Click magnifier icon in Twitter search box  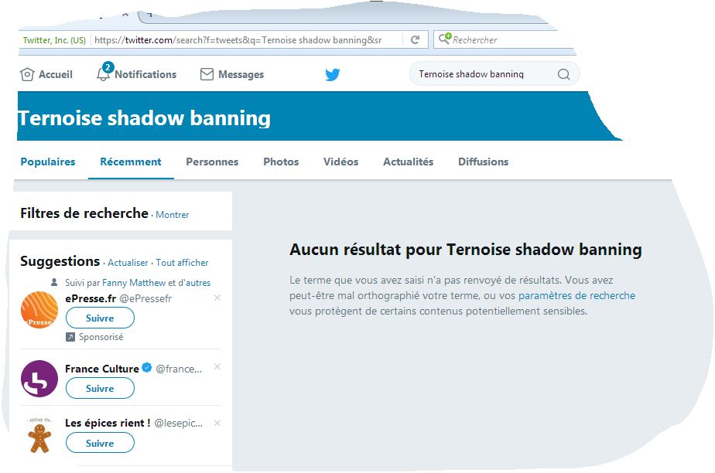click(x=563, y=74)
